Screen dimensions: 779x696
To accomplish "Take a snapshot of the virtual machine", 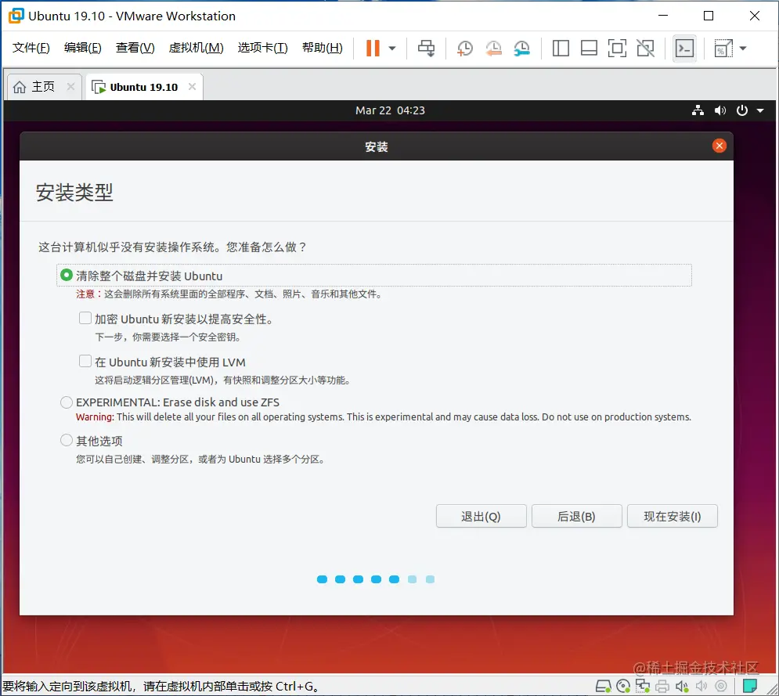I will point(465,48).
